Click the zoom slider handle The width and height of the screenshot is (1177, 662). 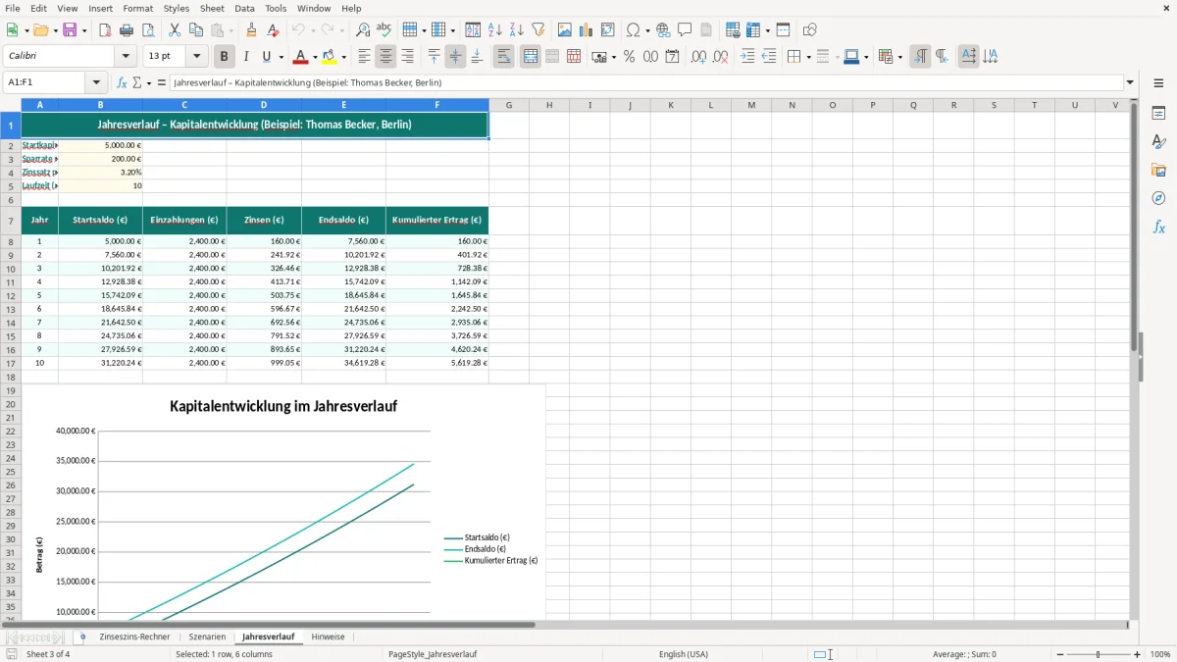1098,654
